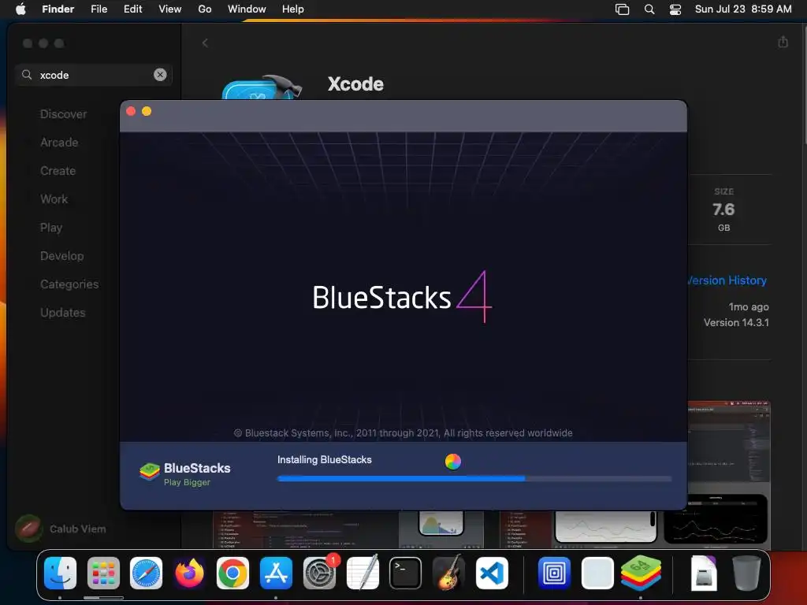Click the xcode search input field
Screen dimensions: 807x605
click(95, 75)
